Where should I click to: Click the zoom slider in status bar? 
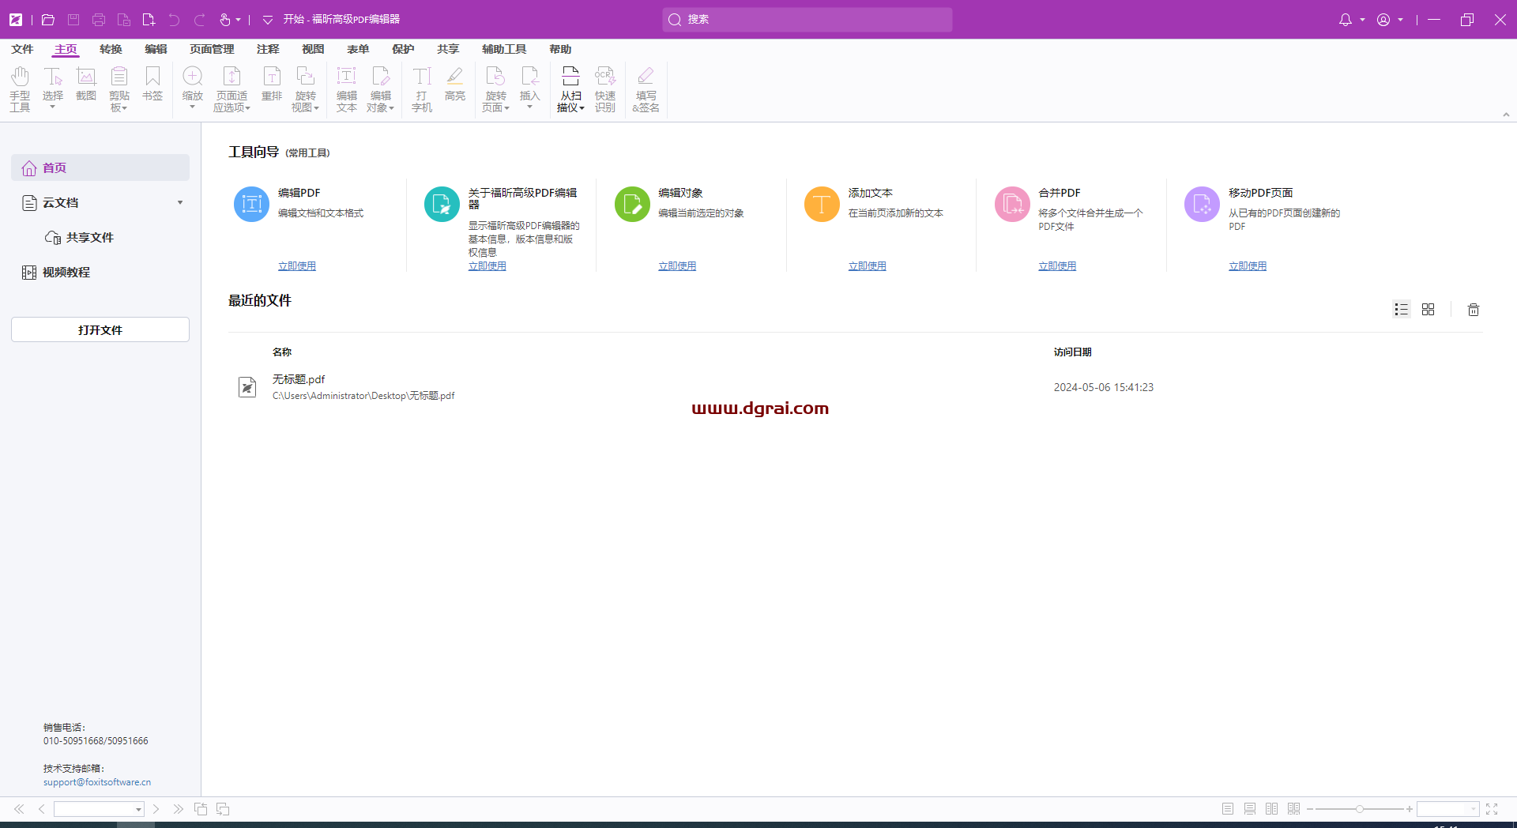click(x=1359, y=809)
